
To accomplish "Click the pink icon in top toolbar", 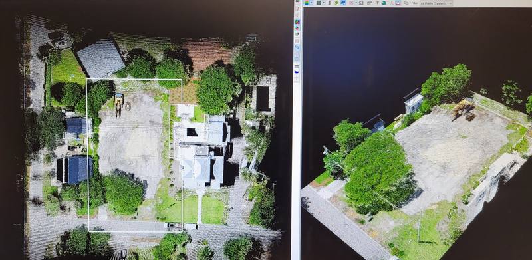I will [352, 3].
